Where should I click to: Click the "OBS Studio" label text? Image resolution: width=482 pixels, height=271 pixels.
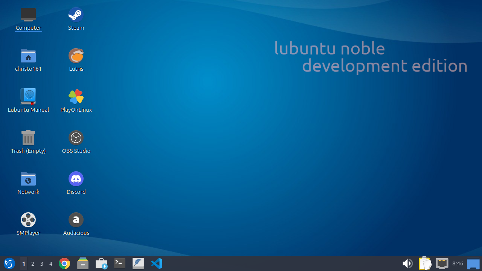pyautogui.click(x=76, y=151)
